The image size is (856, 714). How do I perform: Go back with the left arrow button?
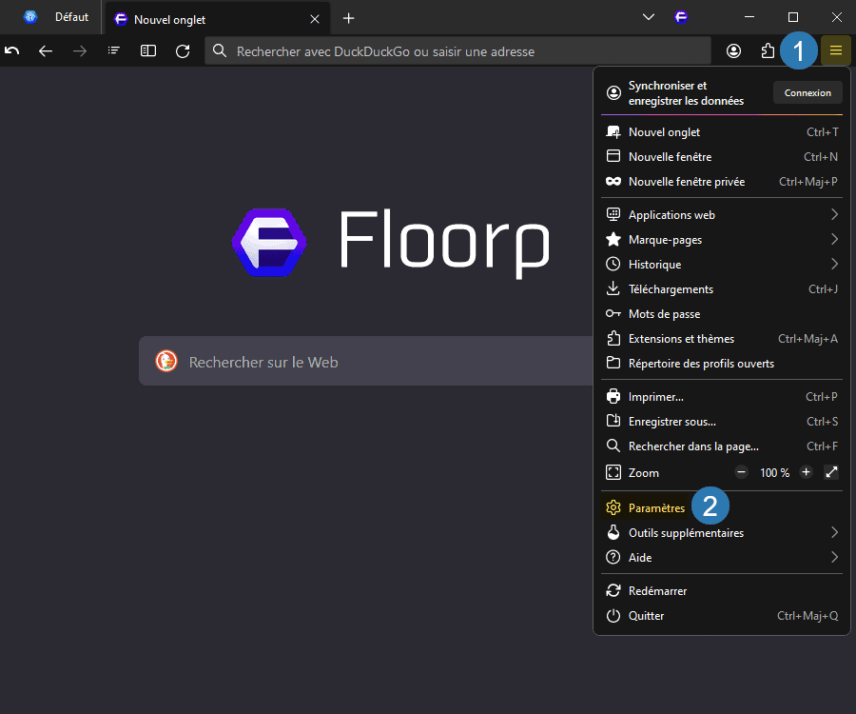pyautogui.click(x=46, y=50)
